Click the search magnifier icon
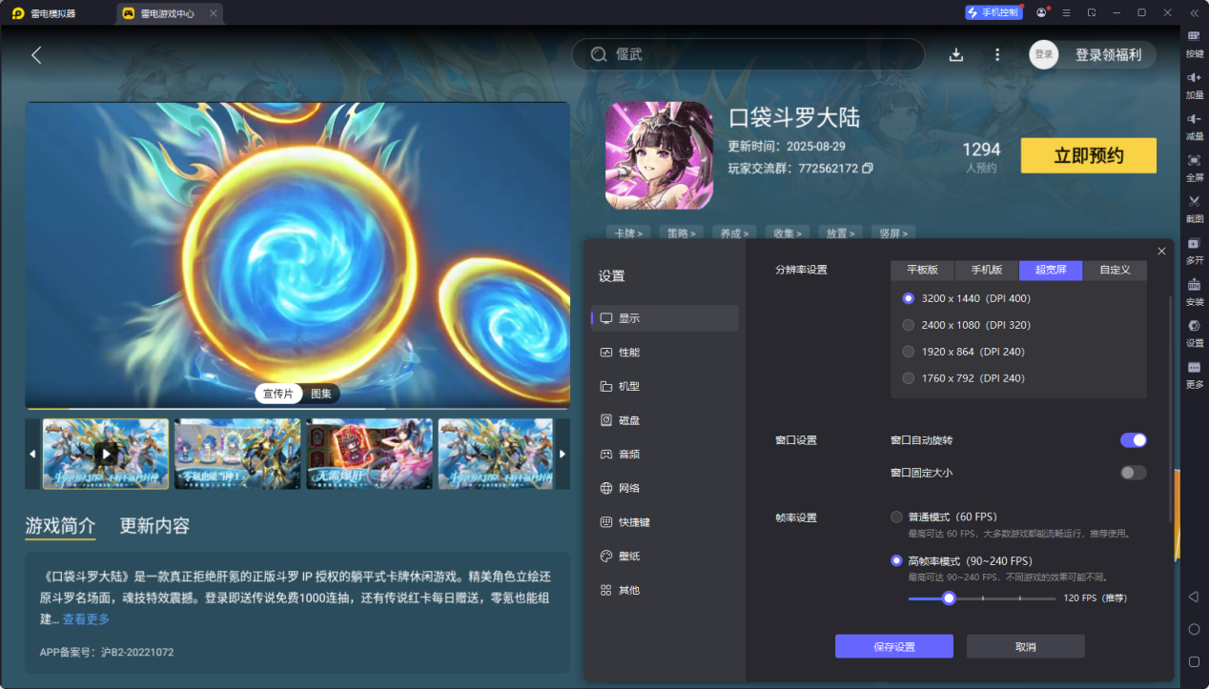 599,54
